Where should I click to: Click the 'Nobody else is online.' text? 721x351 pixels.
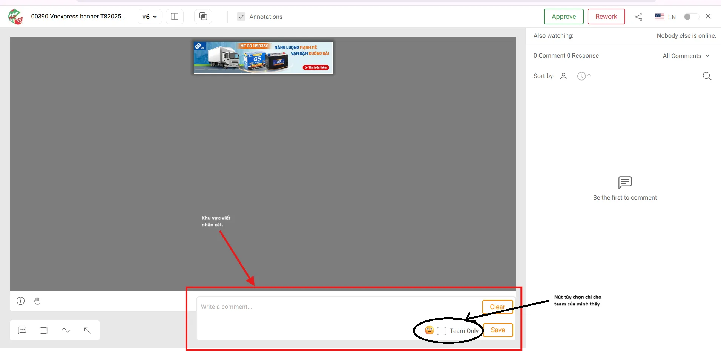click(686, 36)
